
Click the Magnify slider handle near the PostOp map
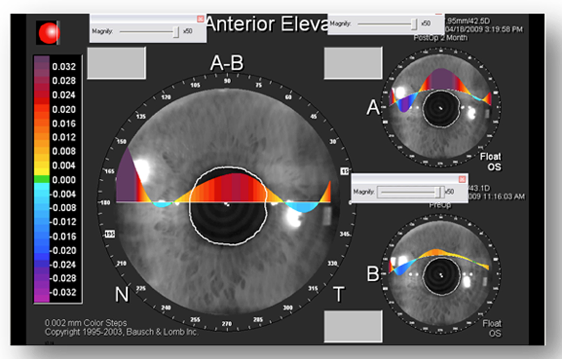414,23
